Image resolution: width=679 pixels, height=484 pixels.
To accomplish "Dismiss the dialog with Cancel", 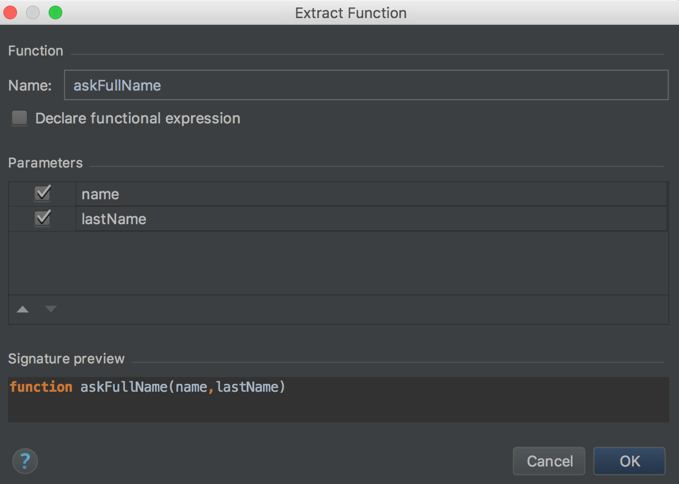I will pyautogui.click(x=549, y=461).
